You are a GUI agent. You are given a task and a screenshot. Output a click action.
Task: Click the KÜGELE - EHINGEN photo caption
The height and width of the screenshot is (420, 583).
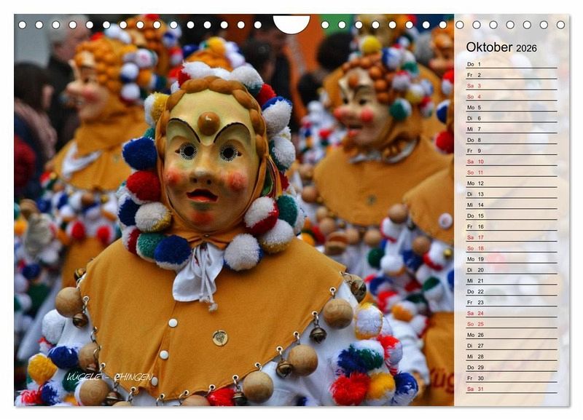click(108, 377)
